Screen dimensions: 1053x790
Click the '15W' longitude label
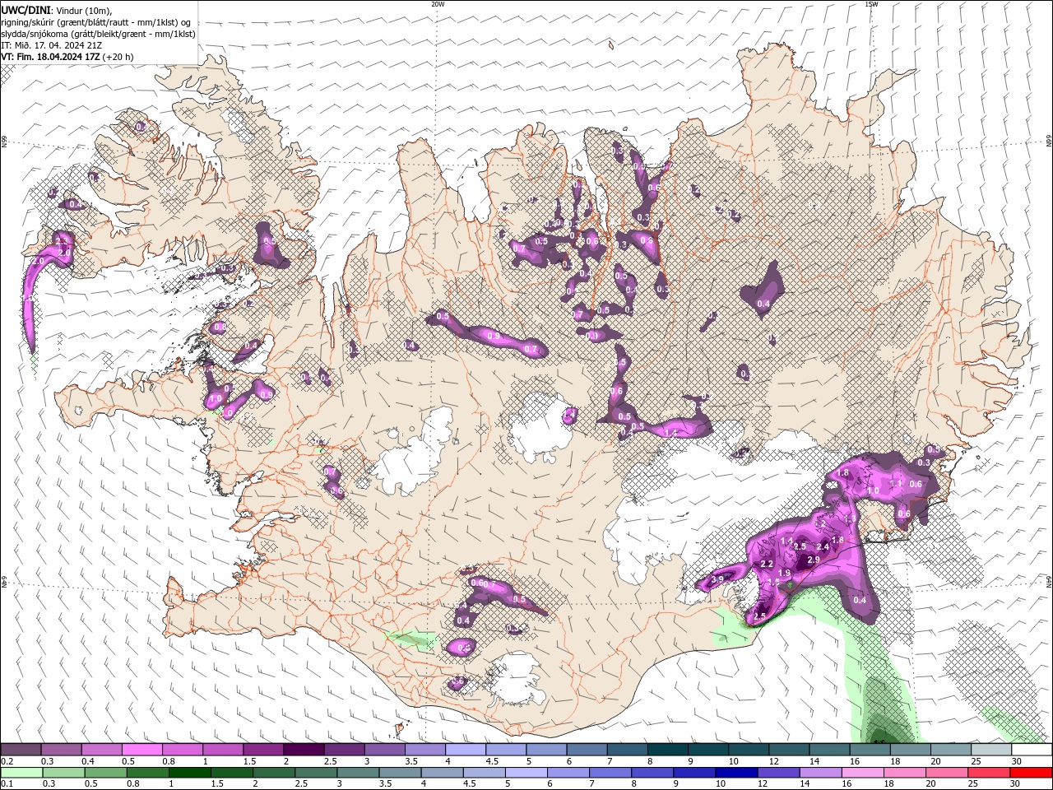(872, 4)
